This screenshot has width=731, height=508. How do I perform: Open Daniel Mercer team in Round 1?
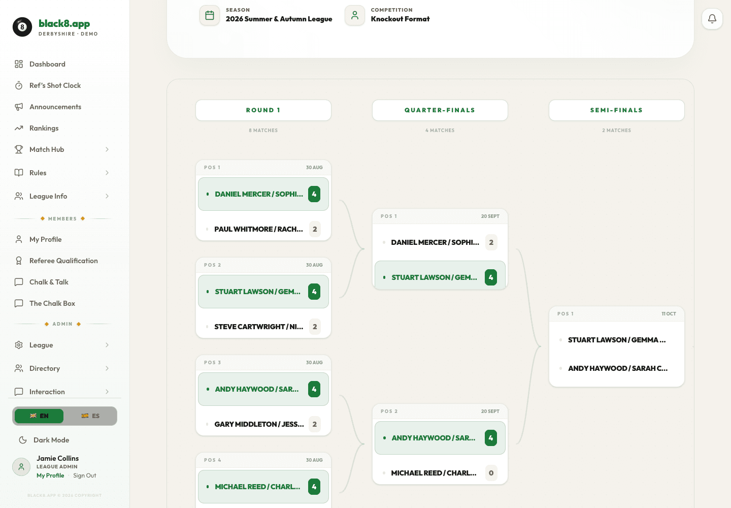coord(263,194)
